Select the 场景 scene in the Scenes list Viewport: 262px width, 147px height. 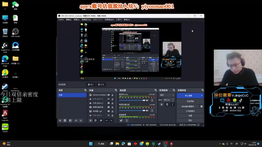coord(72,95)
